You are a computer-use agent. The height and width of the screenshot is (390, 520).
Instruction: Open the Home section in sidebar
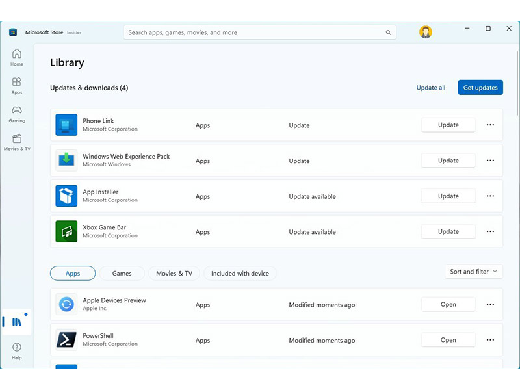point(17,57)
